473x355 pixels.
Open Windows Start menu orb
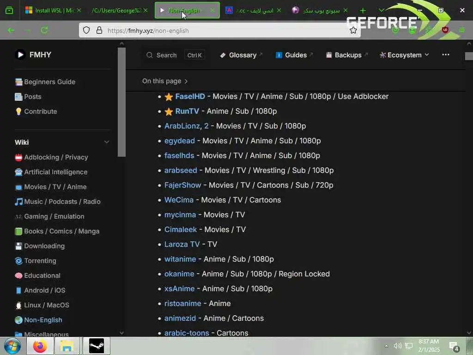pos(12,346)
